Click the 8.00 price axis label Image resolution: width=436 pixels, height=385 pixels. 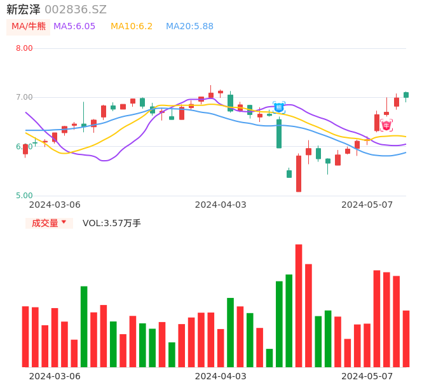point(24,48)
